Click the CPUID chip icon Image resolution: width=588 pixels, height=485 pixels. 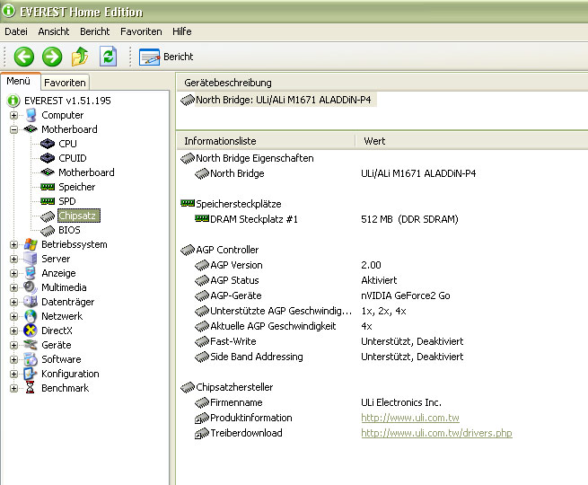pos(48,158)
